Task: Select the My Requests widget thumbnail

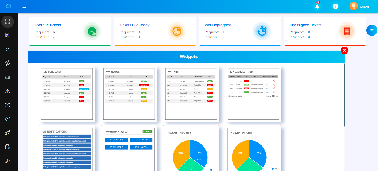Action: click(x=67, y=94)
